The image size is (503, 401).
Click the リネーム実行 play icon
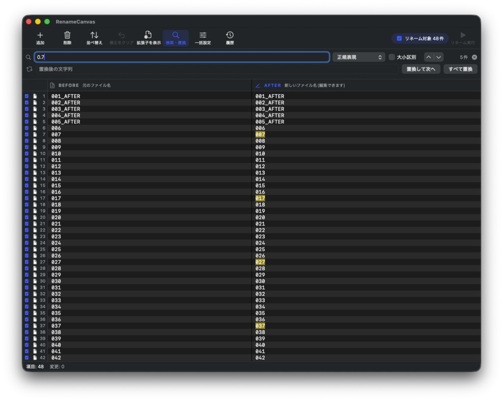463,35
